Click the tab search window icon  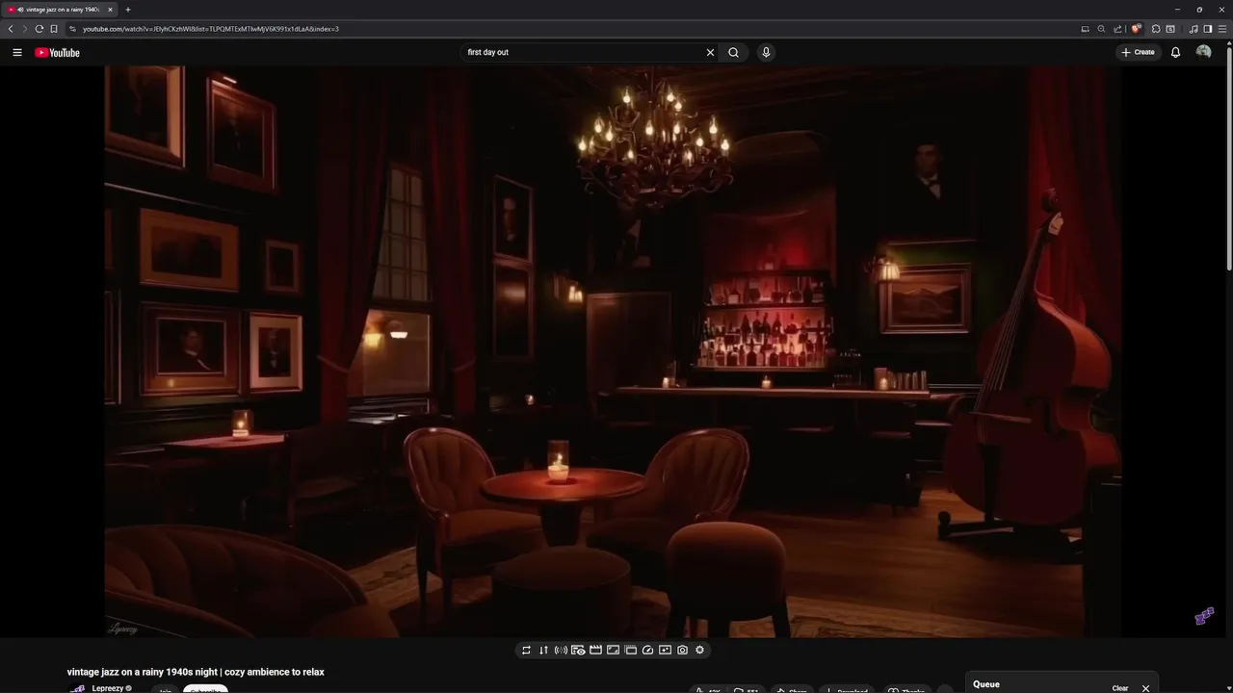[x=1170, y=29]
